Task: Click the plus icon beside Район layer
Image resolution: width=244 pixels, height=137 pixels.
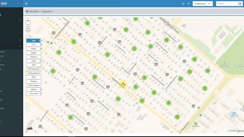Action: (41, 49)
